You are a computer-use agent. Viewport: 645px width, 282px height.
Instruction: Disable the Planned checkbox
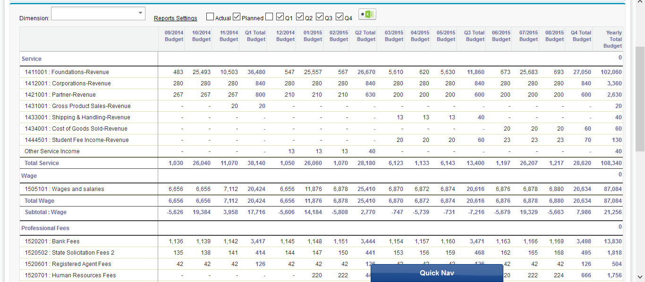pos(237,16)
